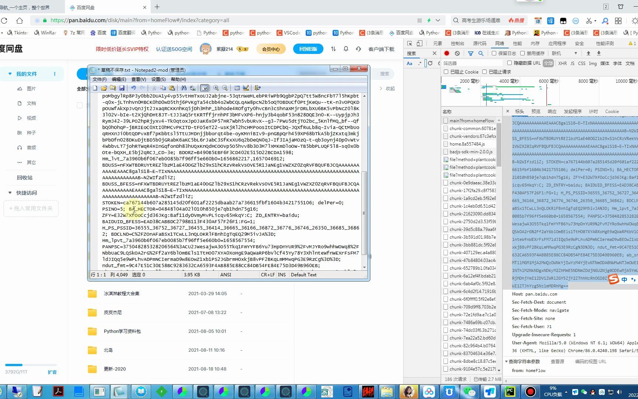Click Exit door icon in Notepad2 toolbar
Viewport: 638px width, 399px height.
click(258, 88)
